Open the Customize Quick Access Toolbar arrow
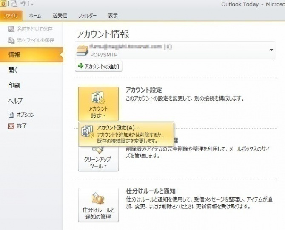Screen dimensions: 285x230 click(x=31, y=4)
